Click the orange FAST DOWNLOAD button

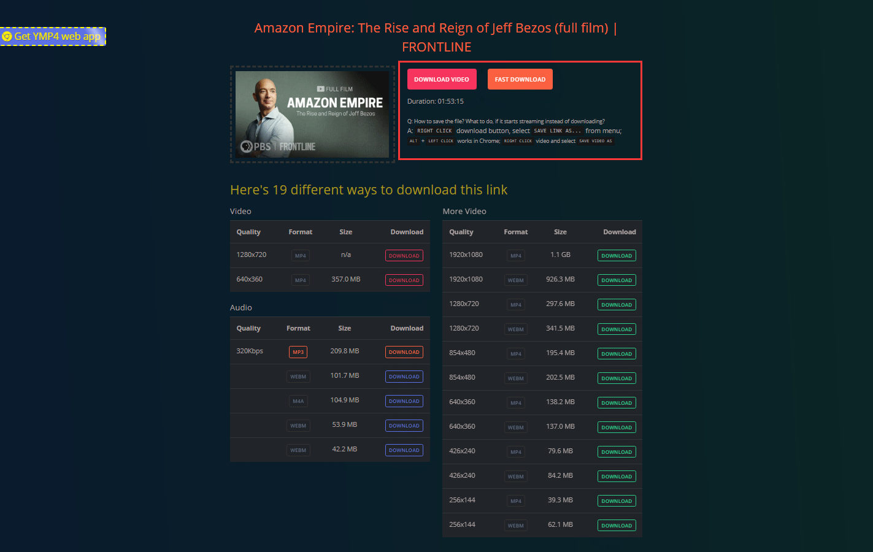pos(520,79)
